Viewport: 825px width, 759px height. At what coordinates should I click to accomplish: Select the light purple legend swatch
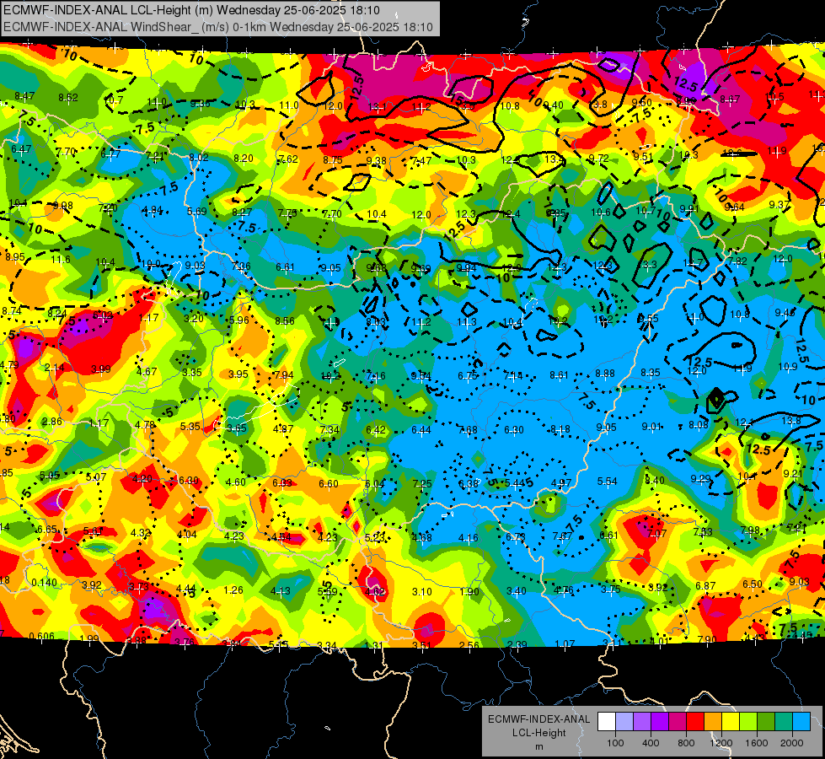point(642,722)
